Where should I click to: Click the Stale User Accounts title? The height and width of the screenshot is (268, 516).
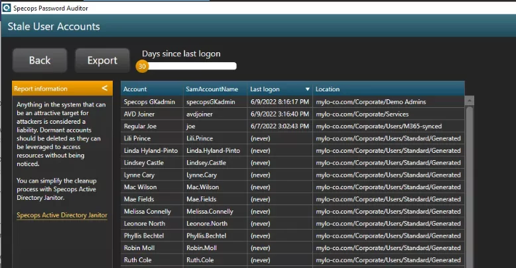click(54, 26)
